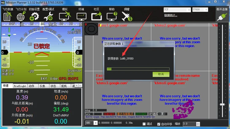Click the 偏航 (deg) value 31.49
The image size is (230, 129).
(61, 109)
